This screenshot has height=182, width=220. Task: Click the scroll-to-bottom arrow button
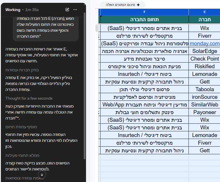point(42,175)
